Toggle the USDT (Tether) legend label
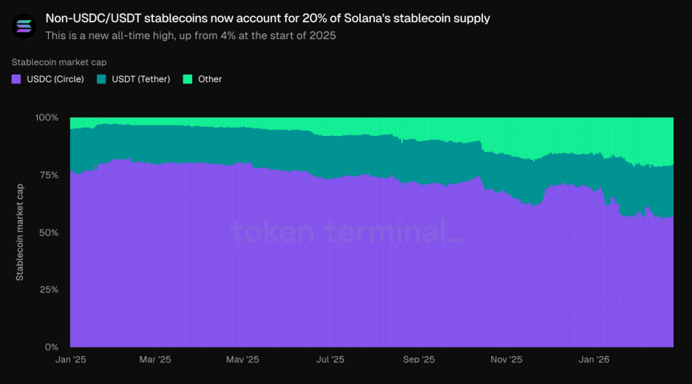This screenshot has height=384, width=692. [140, 79]
